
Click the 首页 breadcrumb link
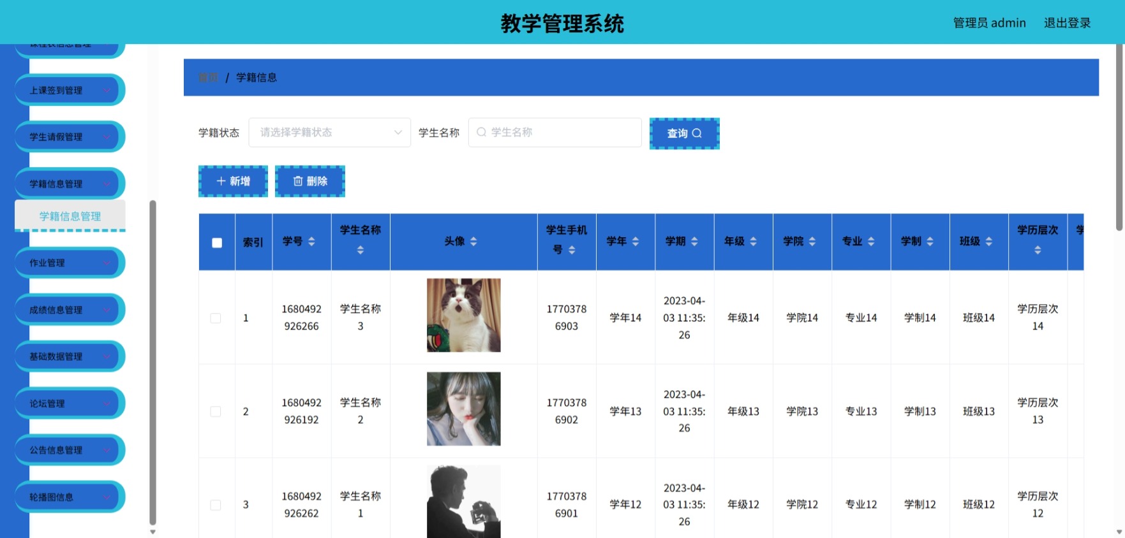click(x=208, y=77)
